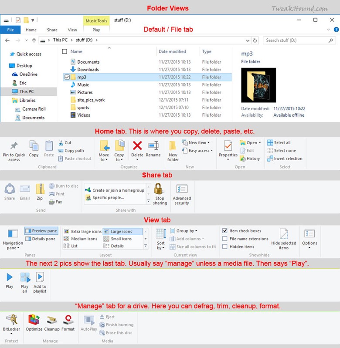Click Create or join a homegroup
Screen dimensions: 340x348
click(x=115, y=190)
